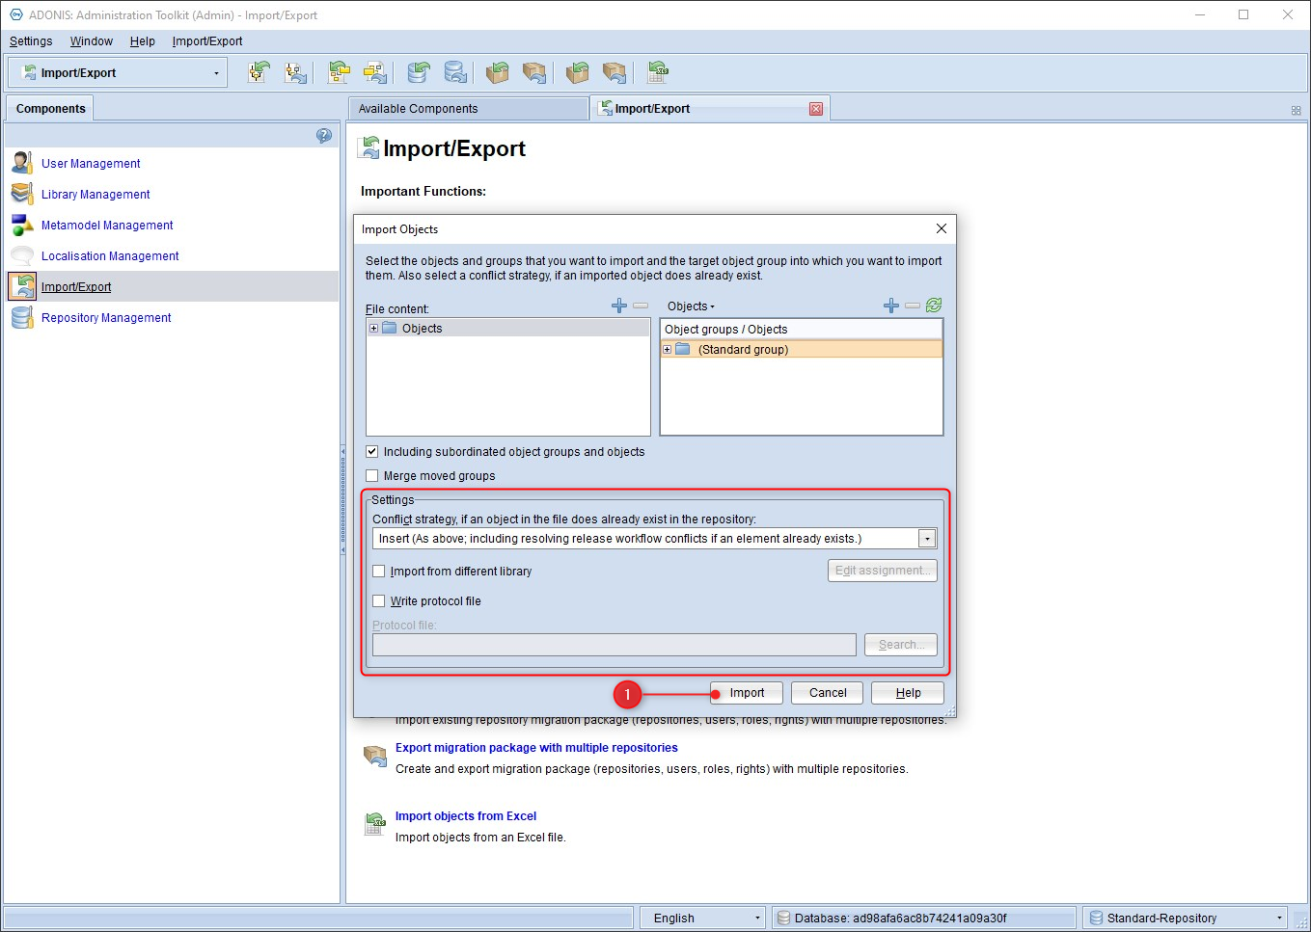
Task: Click the help question mark icon in Components
Action: [x=324, y=136]
